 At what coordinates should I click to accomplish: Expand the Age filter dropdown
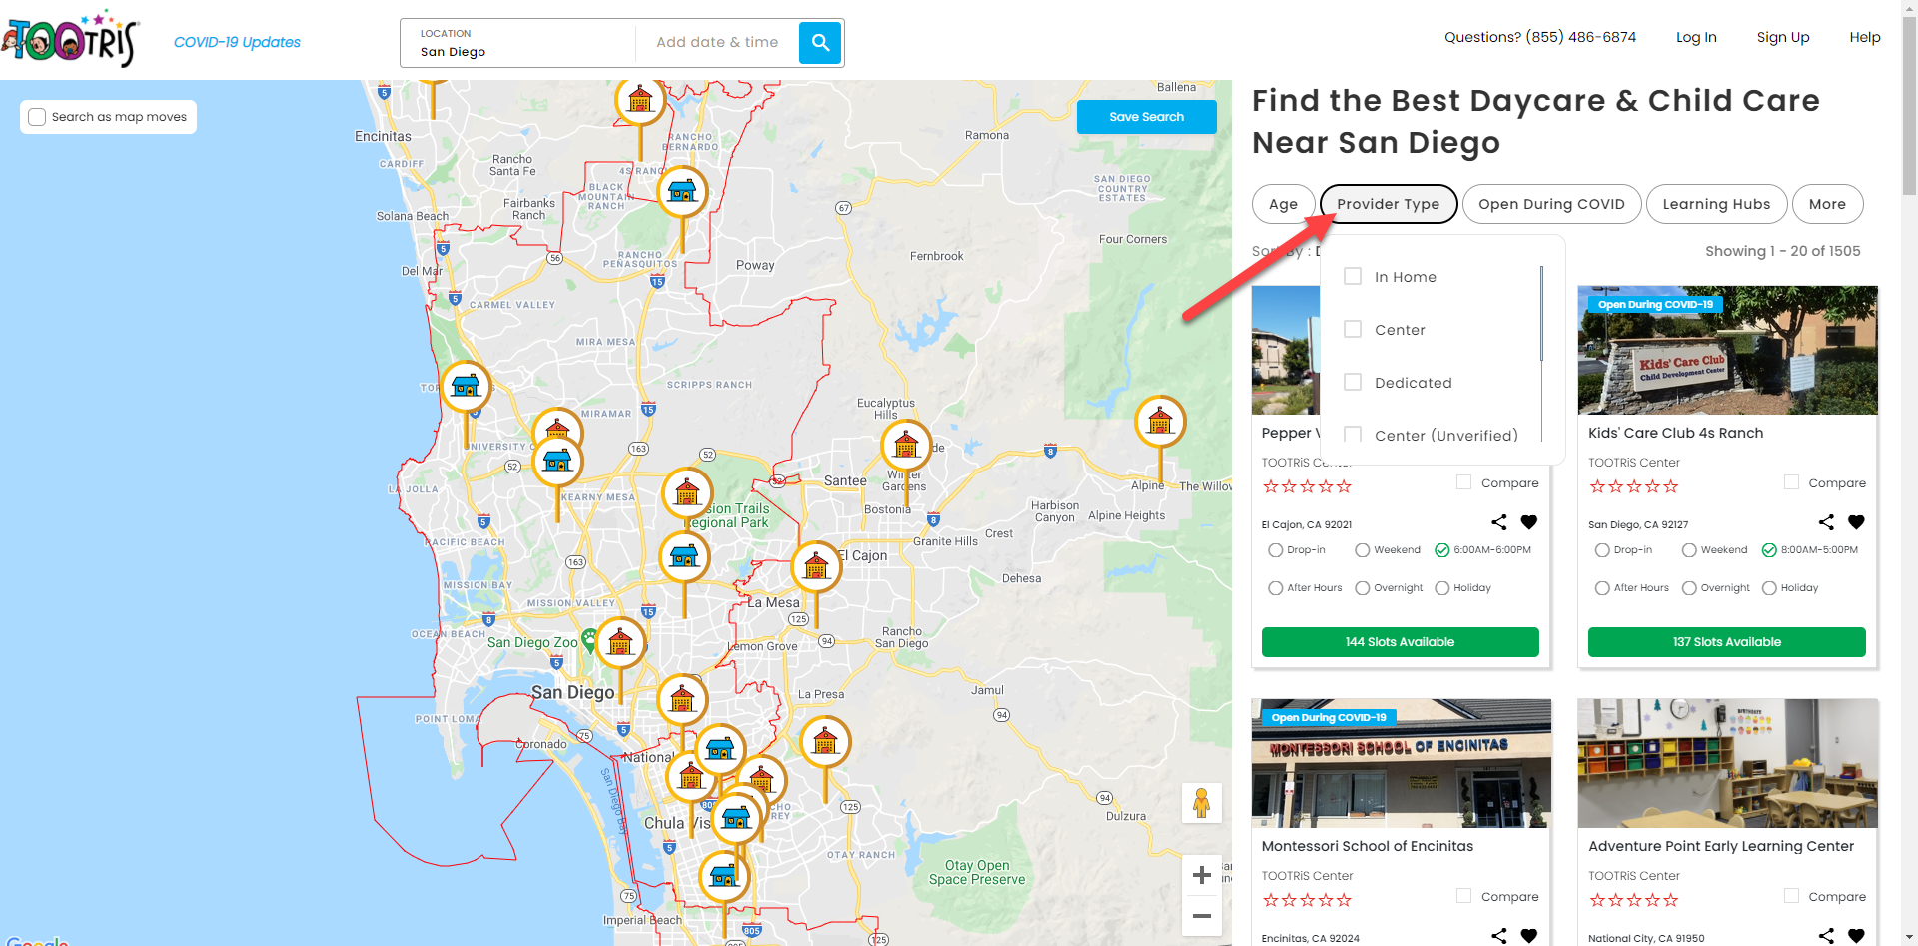[1283, 204]
